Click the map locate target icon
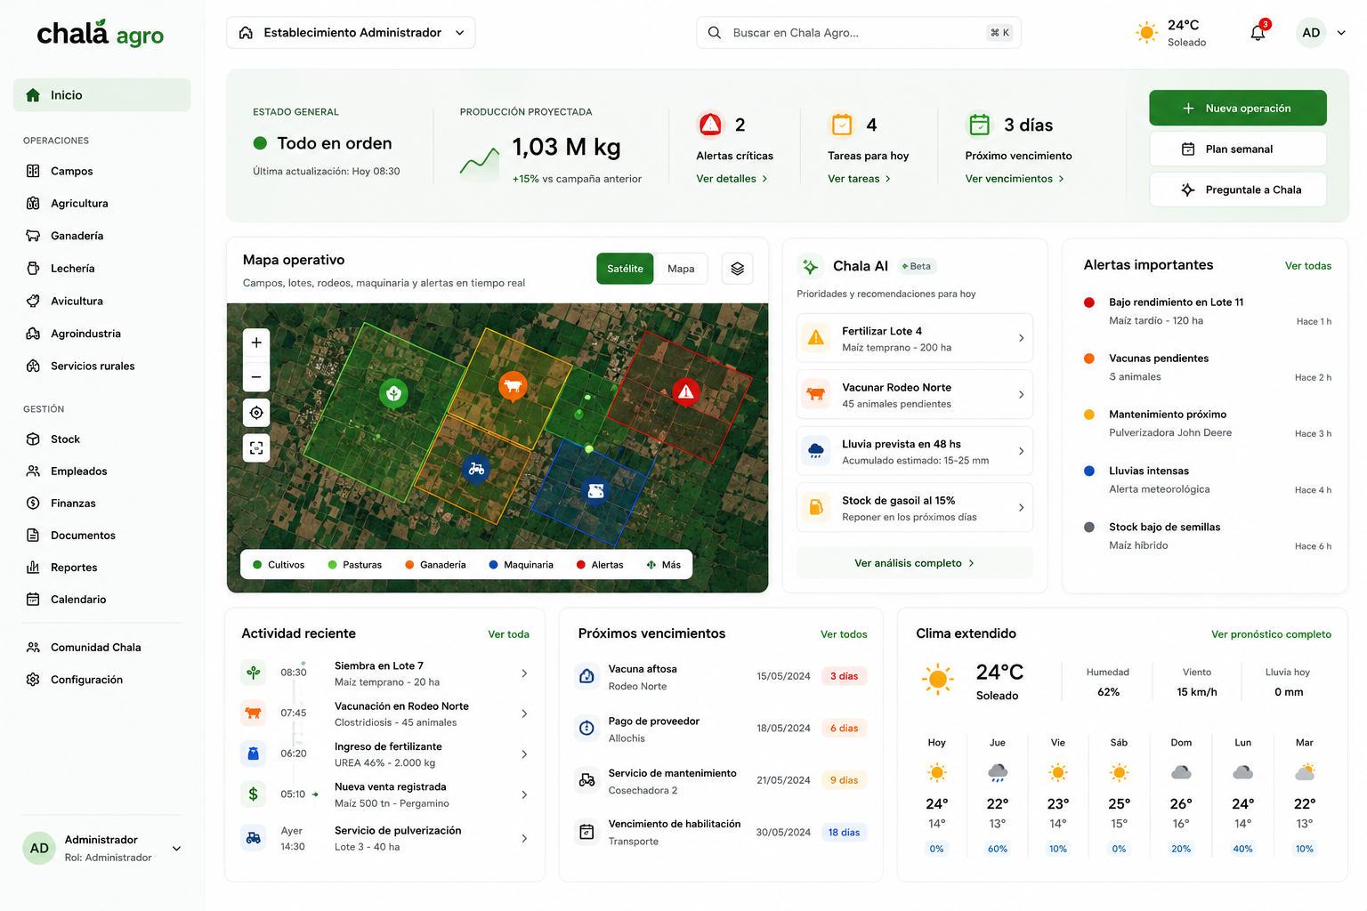The height and width of the screenshot is (911, 1367). (256, 413)
